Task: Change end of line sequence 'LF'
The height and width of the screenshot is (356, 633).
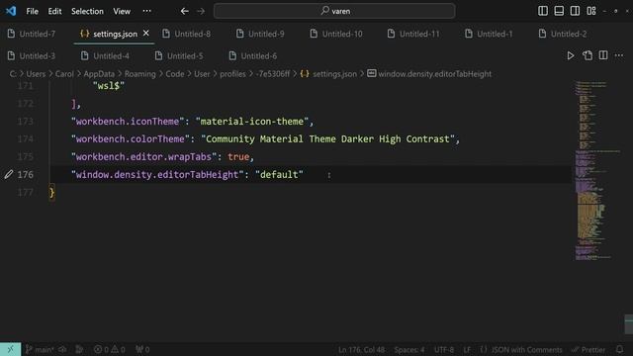Action: [467, 349]
